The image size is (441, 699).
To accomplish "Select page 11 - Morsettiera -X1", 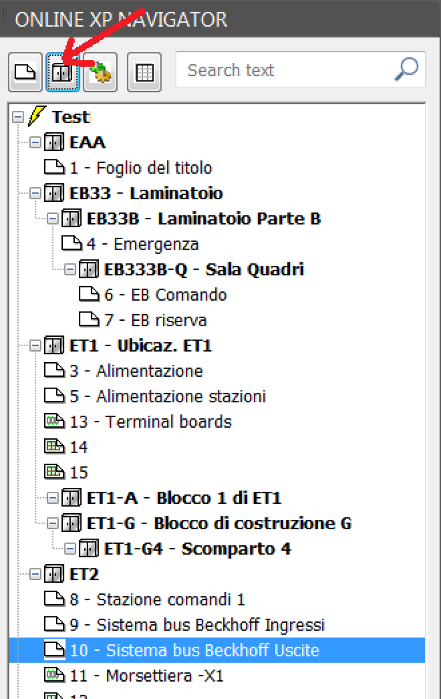I will point(134,675).
